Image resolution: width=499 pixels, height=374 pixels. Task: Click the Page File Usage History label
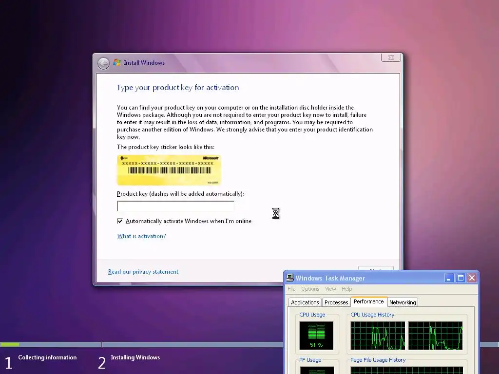[378, 360]
